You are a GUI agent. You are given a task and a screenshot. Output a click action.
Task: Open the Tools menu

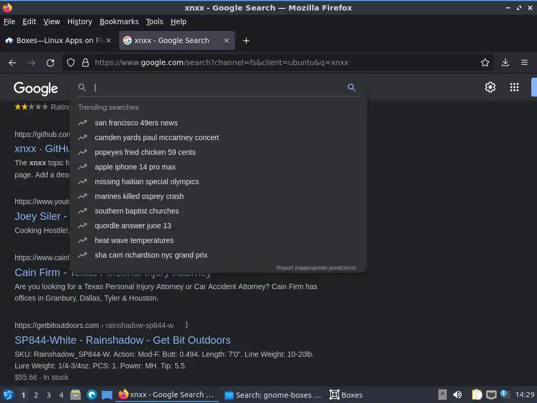coord(155,22)
